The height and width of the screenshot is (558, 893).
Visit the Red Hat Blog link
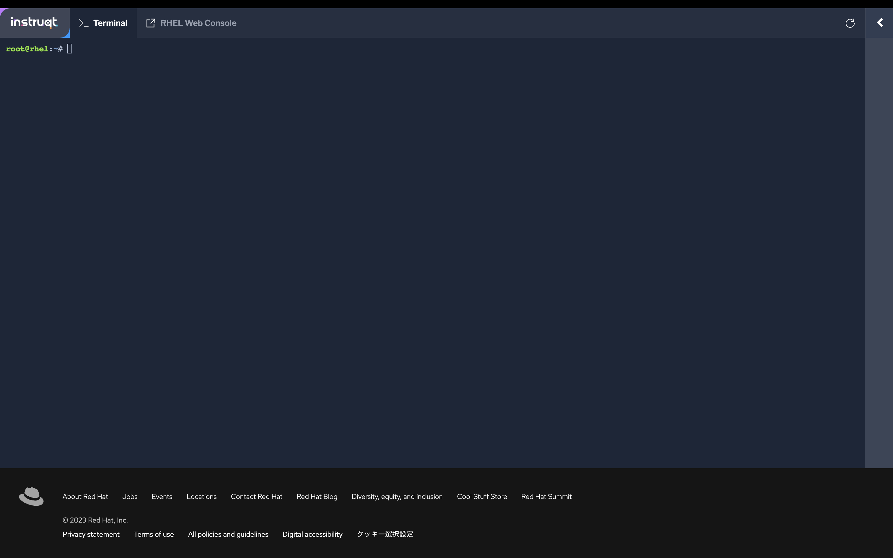click(x=317, y=496)
